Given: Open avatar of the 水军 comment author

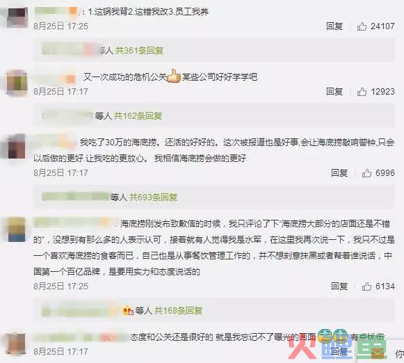Looking at the screenshot, I should click(x=17, y=229).
